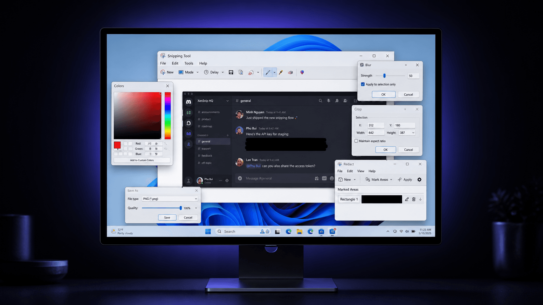Select the Eraser tool
Screen dimensions: 543x305
[x=290, y=72]
